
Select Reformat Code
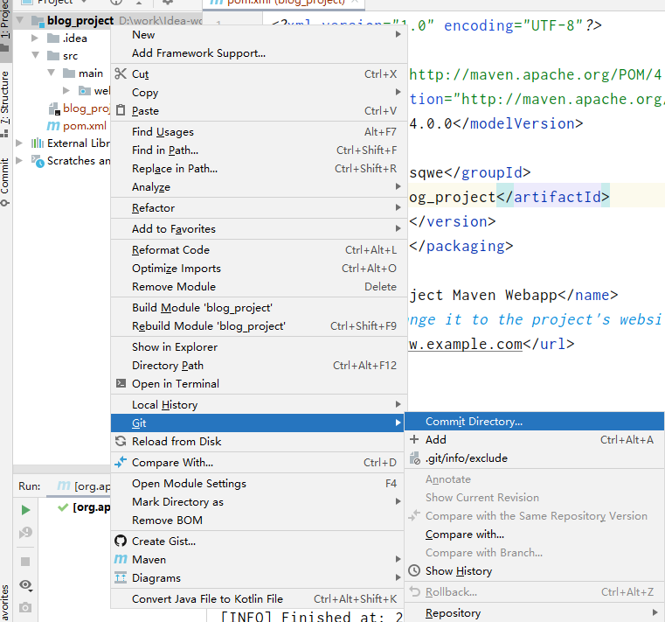pos(259,249)
